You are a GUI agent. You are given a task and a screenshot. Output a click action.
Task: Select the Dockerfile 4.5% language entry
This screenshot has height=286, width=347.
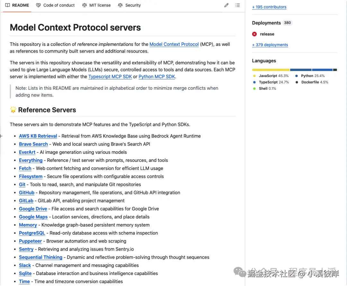(312, 82)
